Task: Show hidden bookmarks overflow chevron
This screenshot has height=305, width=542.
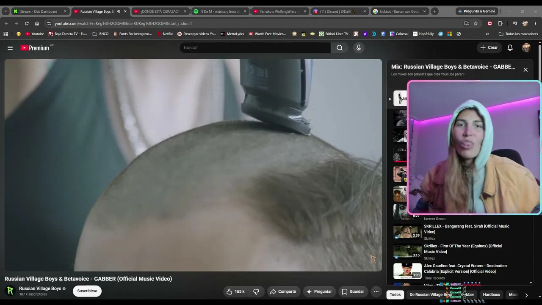Action: [487, 34]
